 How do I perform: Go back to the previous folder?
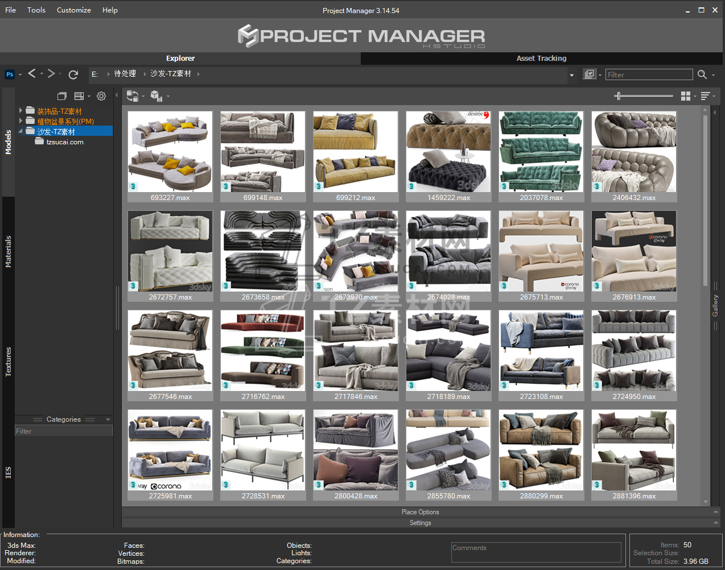(x=32, y=74)
